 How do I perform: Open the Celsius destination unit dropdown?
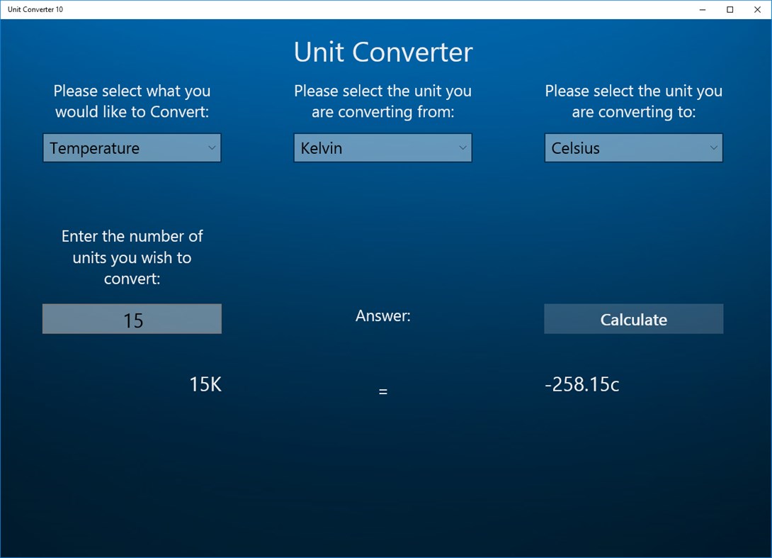coord(633,147)
